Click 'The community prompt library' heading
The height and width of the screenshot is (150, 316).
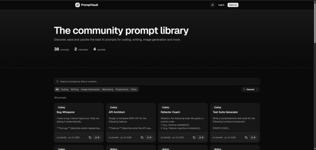pyautogui.click(x=121, y=31)
